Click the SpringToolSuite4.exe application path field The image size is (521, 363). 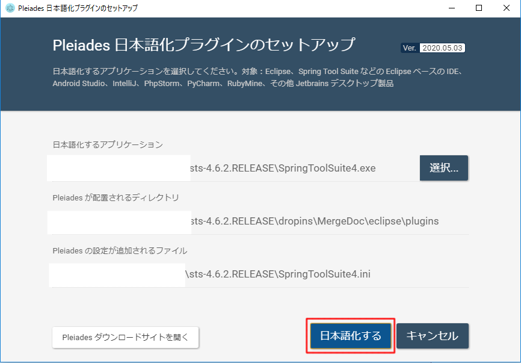point(234,168)
